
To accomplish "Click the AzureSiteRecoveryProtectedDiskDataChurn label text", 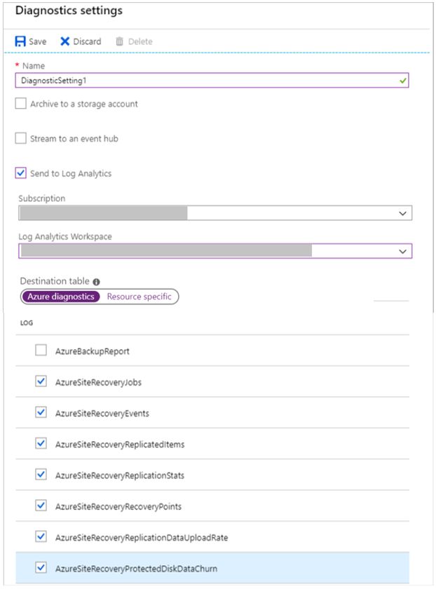I will point(136,569).
